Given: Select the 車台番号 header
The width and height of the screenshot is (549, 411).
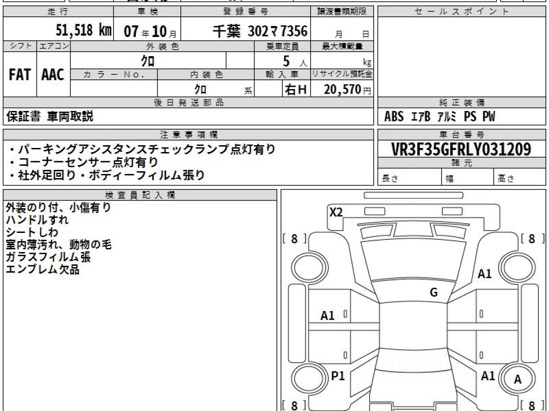Looking at the screenshot, I should click(462, 135).
